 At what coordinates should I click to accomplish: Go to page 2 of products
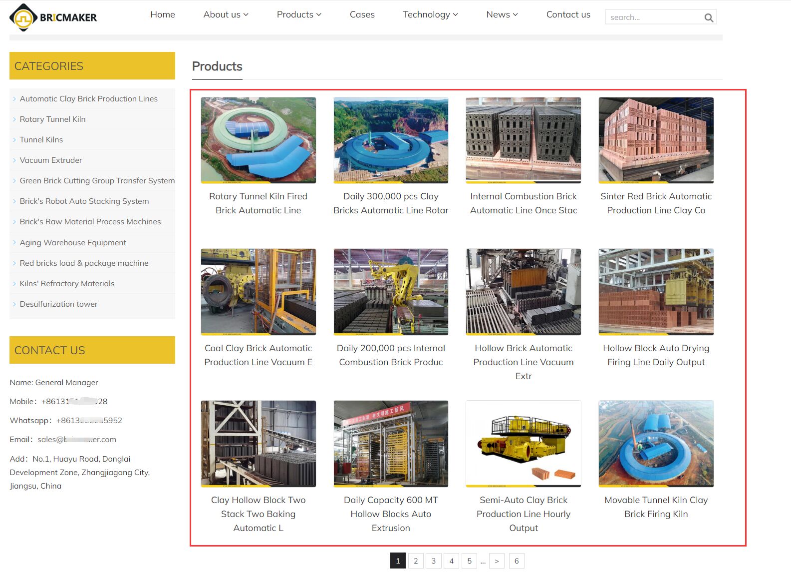416,561
